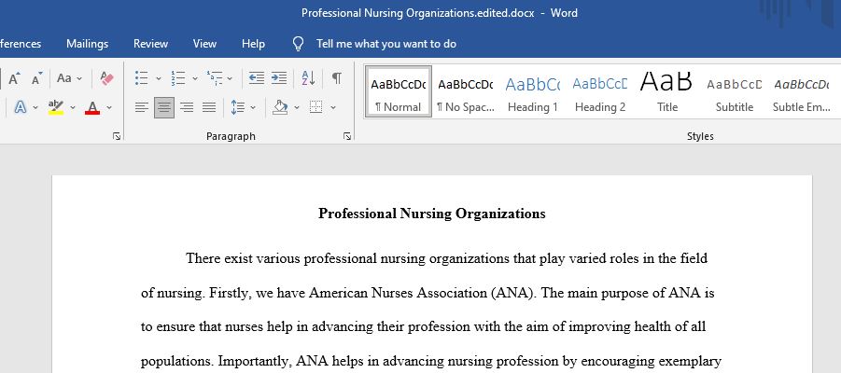Image resolution: width=841 pixels, height=373 pixels.
Task: Apply the Subtitle style
Action: tap(735, 91)
